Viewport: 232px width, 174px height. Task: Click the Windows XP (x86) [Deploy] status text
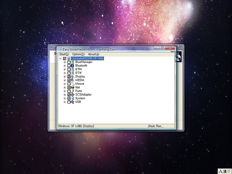coord(76,126)
